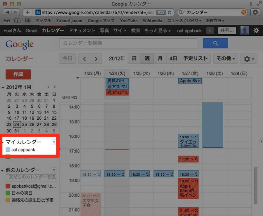
Task: Open Google マップ bookmark link
Action: (x=101, y=21)
